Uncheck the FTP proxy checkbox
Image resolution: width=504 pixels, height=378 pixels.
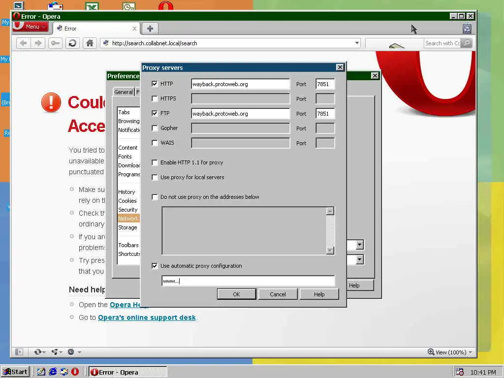click(155, 113)
